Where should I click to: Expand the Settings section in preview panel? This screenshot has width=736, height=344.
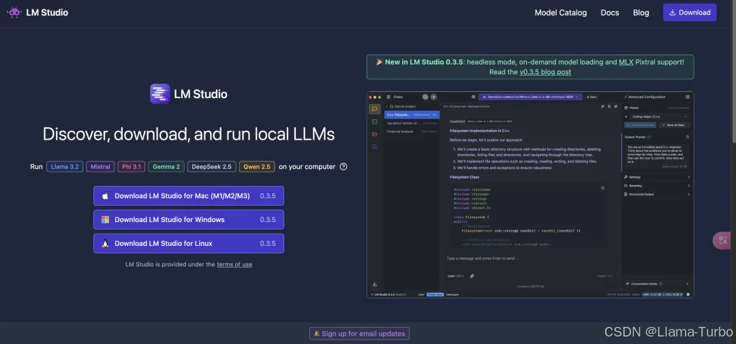657,177
